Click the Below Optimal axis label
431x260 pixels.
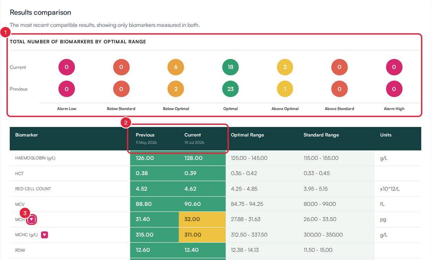click(x=176, y=109)
